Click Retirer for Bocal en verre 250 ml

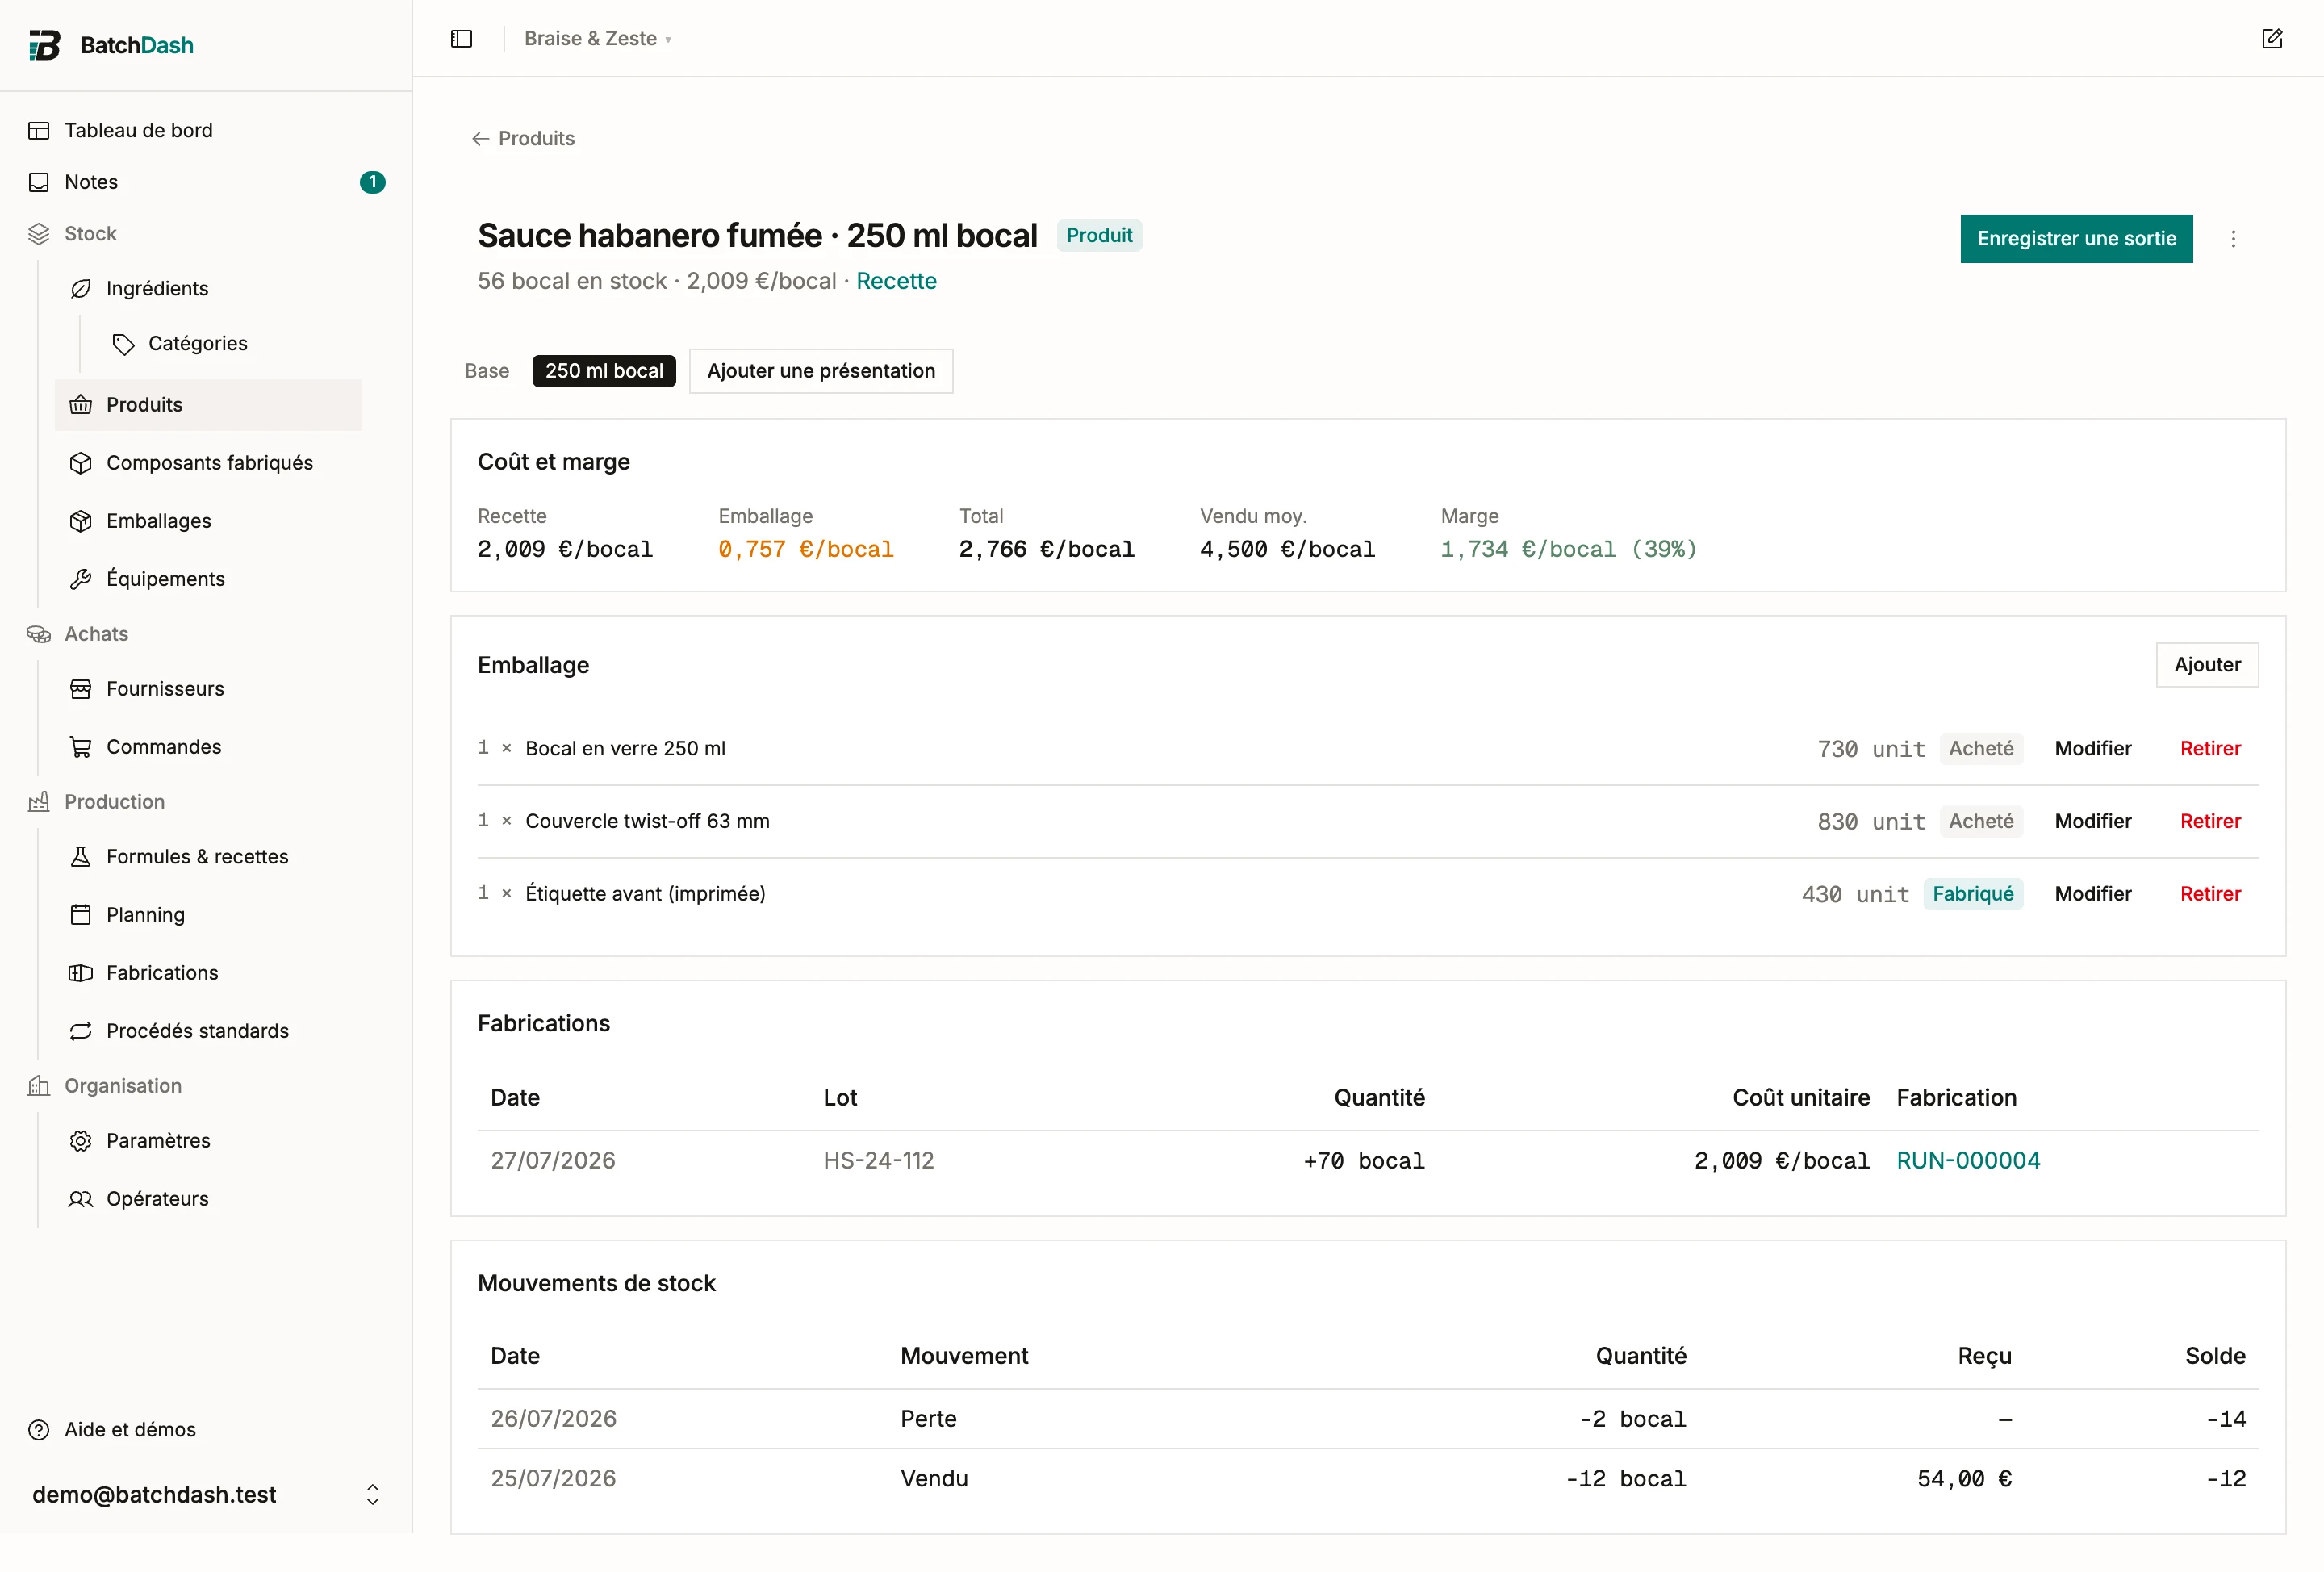click(2210, 749)
